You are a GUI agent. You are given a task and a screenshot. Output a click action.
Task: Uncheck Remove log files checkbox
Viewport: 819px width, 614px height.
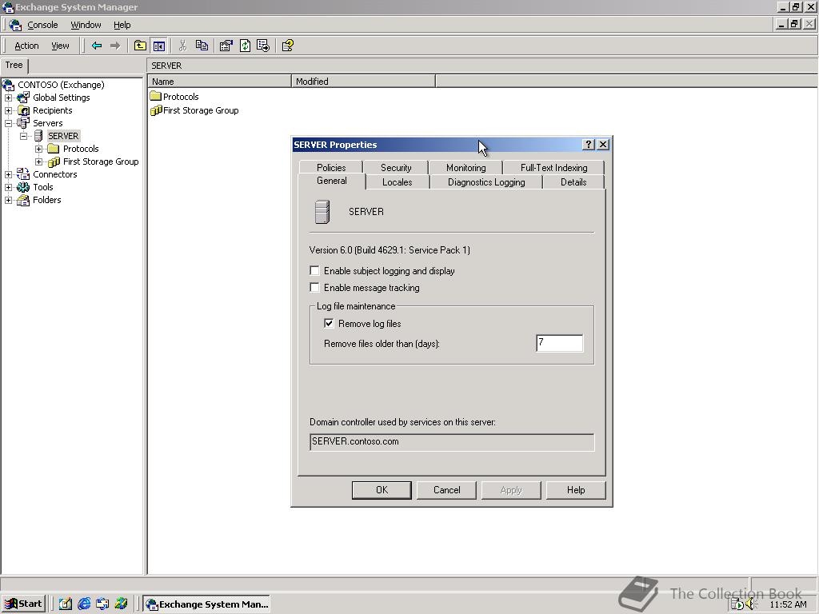(329, 323)
